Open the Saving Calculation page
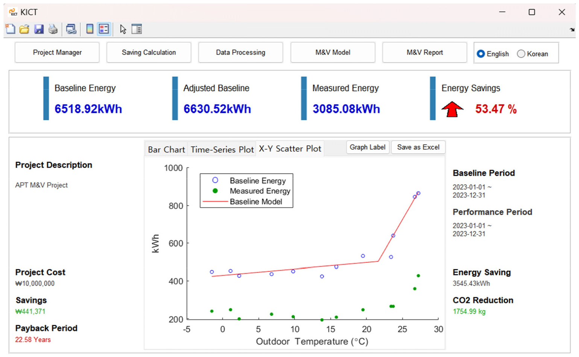 (149, 52)
